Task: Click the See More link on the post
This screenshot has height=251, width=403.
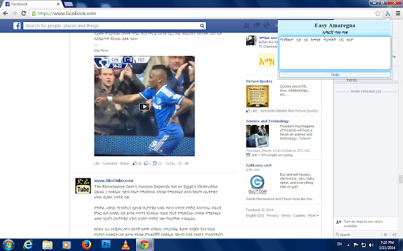Action: [x=101, y=50]
